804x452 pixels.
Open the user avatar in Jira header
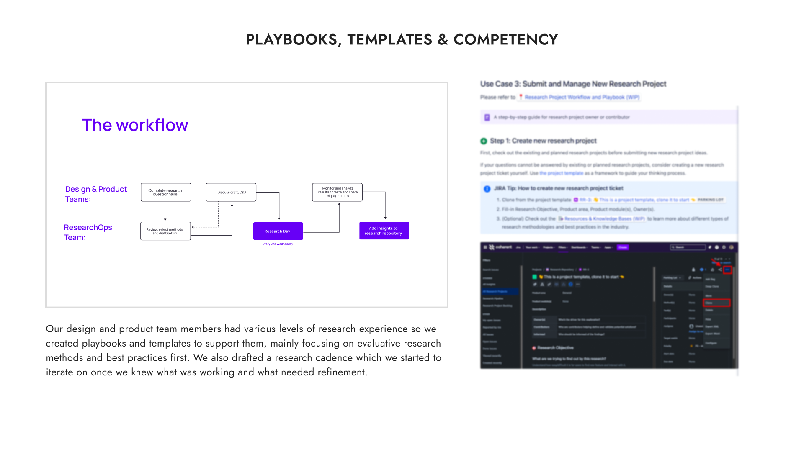(x=731, y=247)
